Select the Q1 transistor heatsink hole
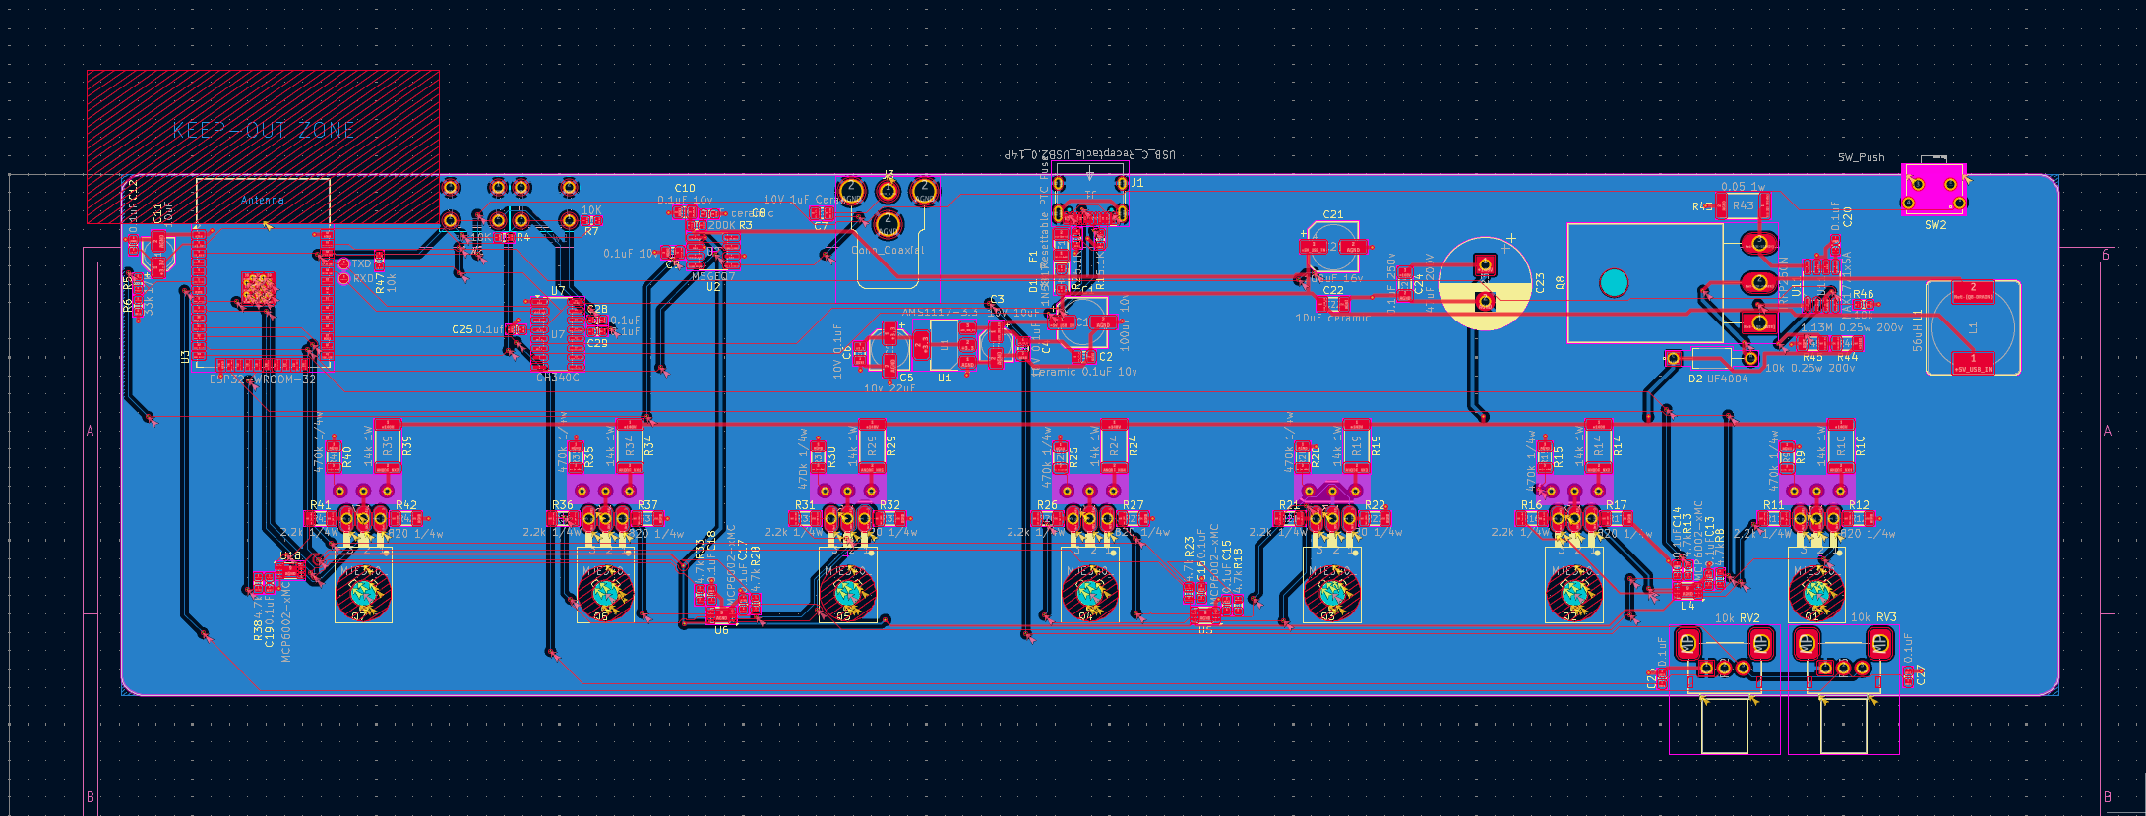2146x816 pixels. (x=1816, y=593)
